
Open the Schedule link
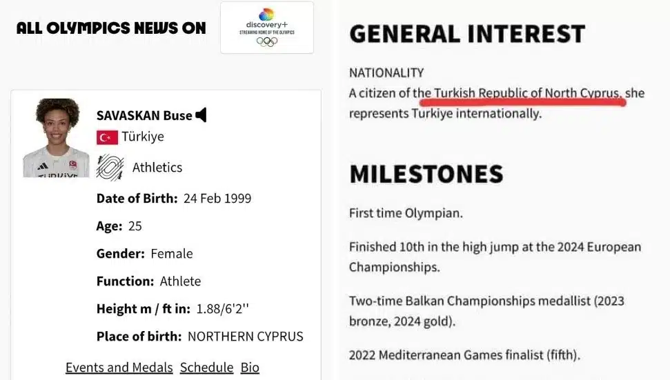[206, 367]
